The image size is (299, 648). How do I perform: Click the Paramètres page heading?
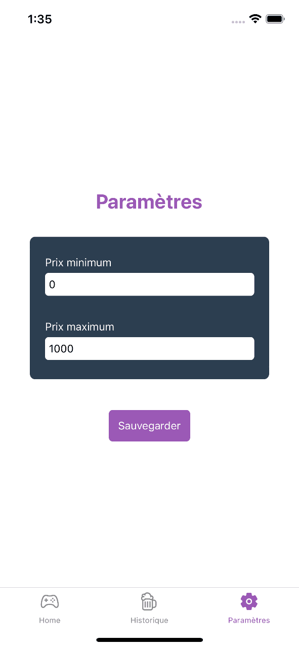149,201
